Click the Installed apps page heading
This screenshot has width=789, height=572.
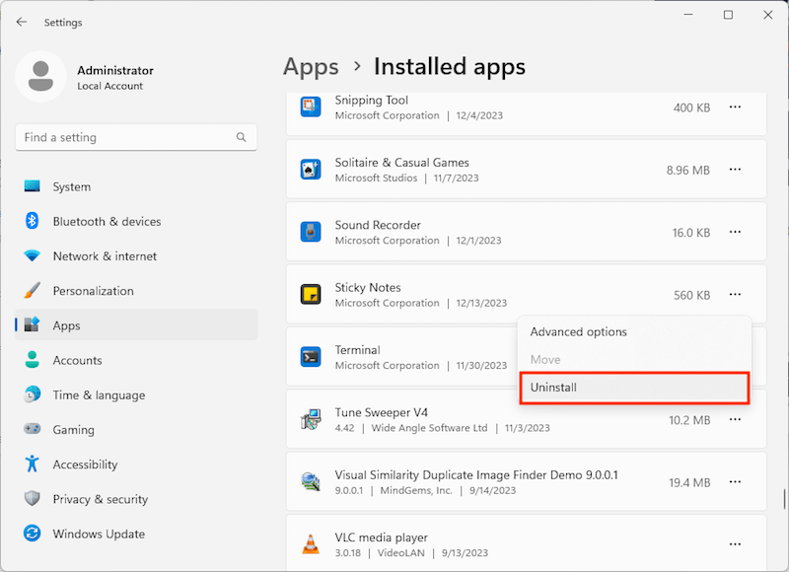click(450, 67)
